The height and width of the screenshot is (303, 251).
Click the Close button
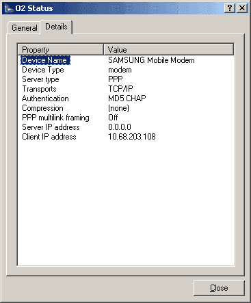click(x=219, y=288)
